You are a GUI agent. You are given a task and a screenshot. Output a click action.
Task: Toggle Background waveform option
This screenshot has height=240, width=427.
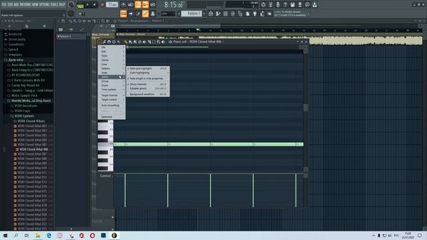tap(148, 95)
